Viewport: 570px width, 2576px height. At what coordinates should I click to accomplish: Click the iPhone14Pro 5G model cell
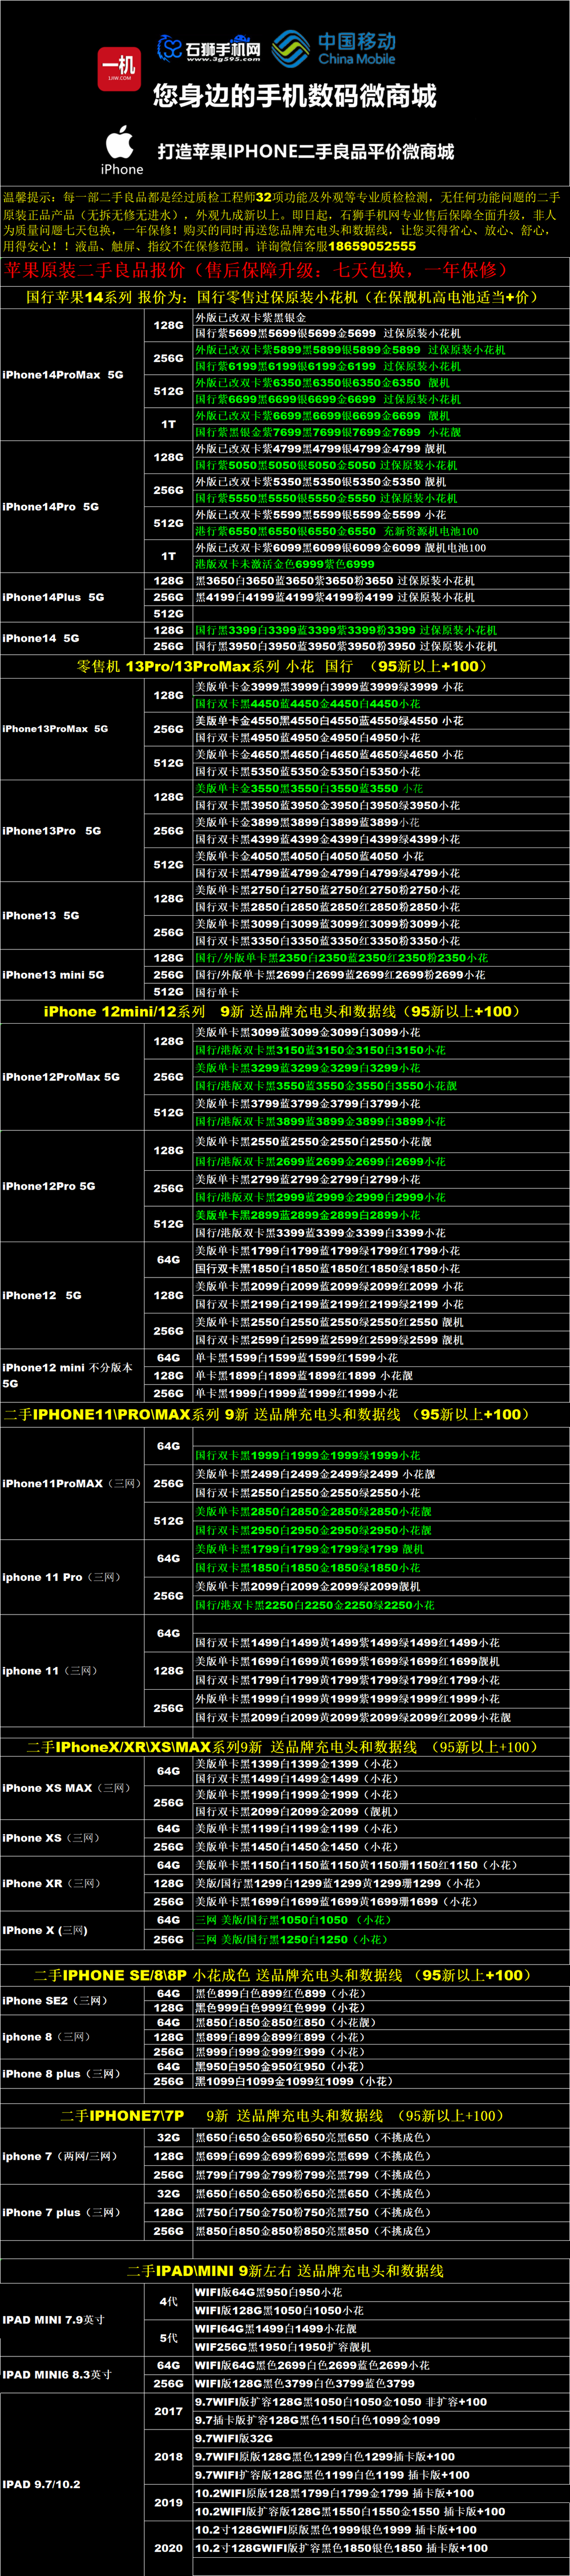click(x=72, y=507)
